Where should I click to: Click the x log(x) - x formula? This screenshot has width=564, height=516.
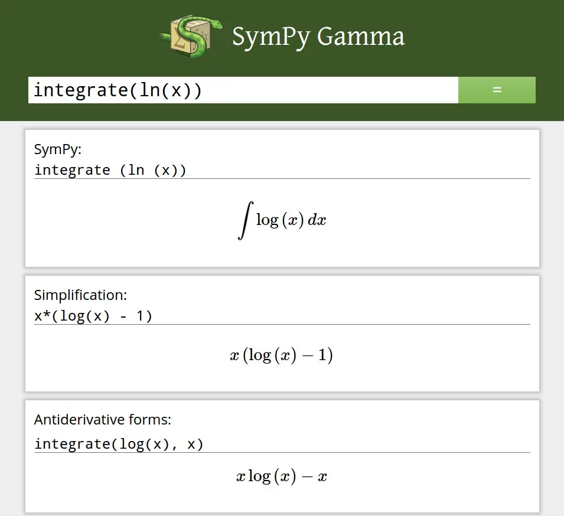[x=282, y=476]
